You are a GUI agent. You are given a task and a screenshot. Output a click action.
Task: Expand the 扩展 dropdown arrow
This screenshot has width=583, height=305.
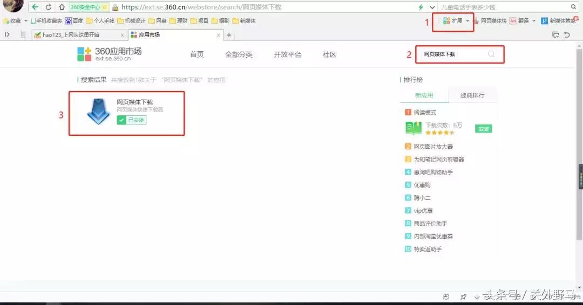[x=467, y=21]
